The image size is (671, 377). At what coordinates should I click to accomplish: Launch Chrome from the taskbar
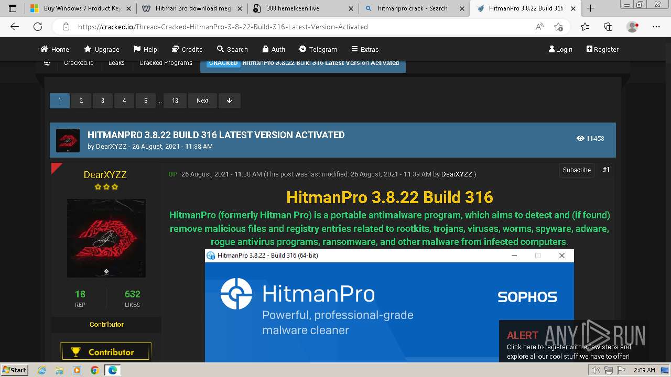tap(94, 370)
